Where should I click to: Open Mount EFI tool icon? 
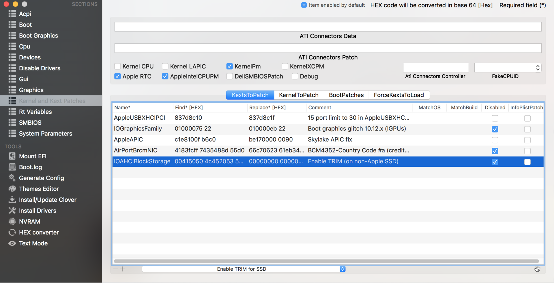click(12, 156)
